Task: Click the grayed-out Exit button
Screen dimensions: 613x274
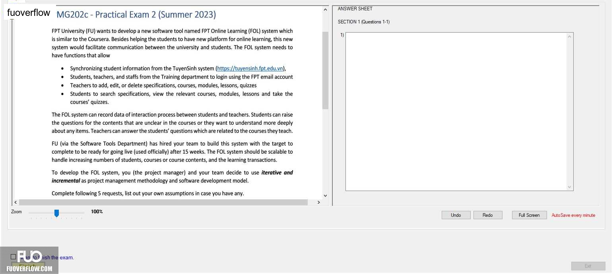Action: [588, 266]
